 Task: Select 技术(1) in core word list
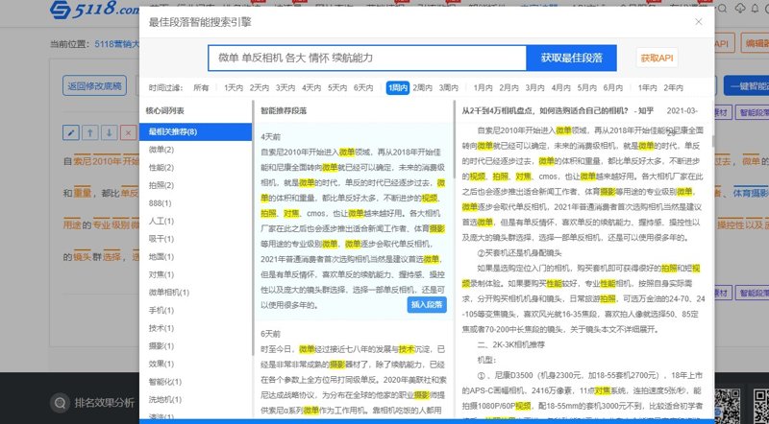point(161,328)
